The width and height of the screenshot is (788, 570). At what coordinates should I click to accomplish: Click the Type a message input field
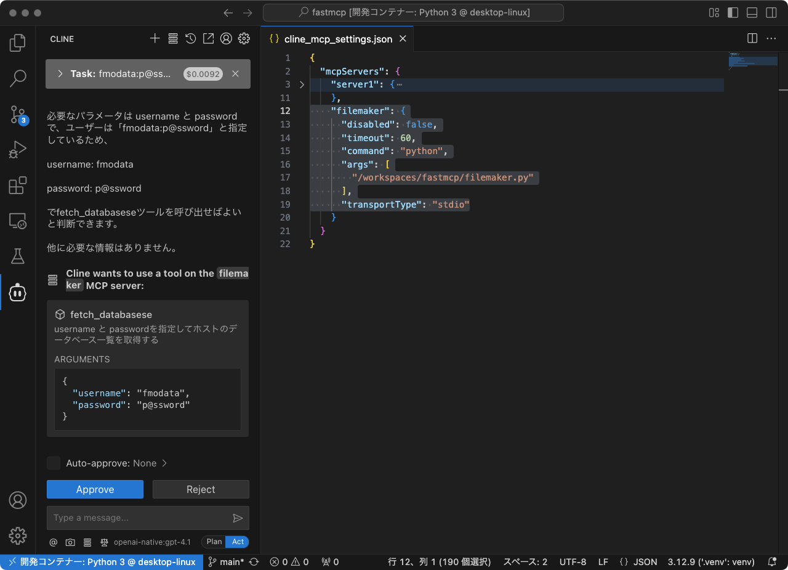click(x=135, y=518)
